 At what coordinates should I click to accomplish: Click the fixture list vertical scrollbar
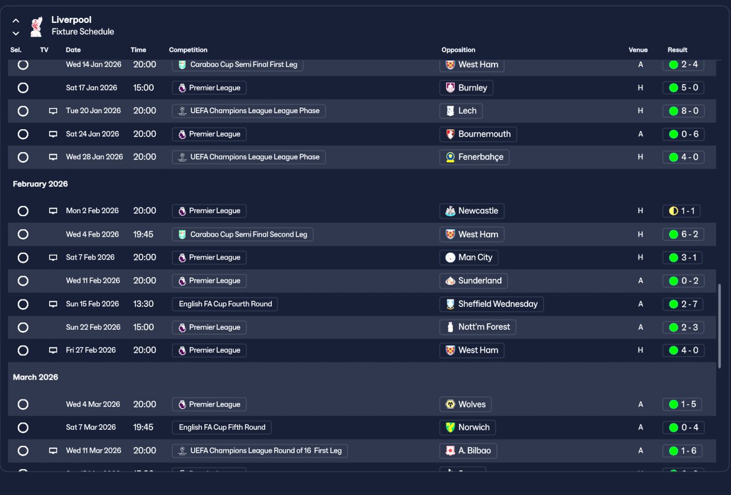(720, 326)
